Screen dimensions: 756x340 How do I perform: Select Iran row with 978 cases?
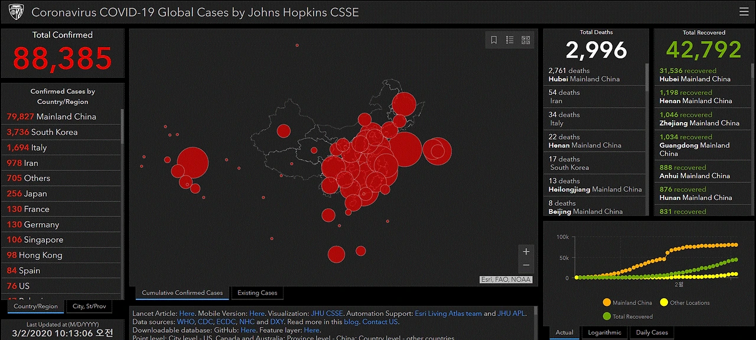61,163
